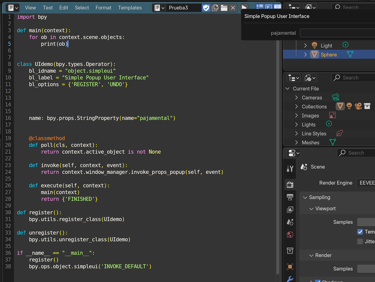The height and width of the screenshot is (282, 375).
Task: Open the Modifiers properties wrench tab
Action: click(290, 279)
